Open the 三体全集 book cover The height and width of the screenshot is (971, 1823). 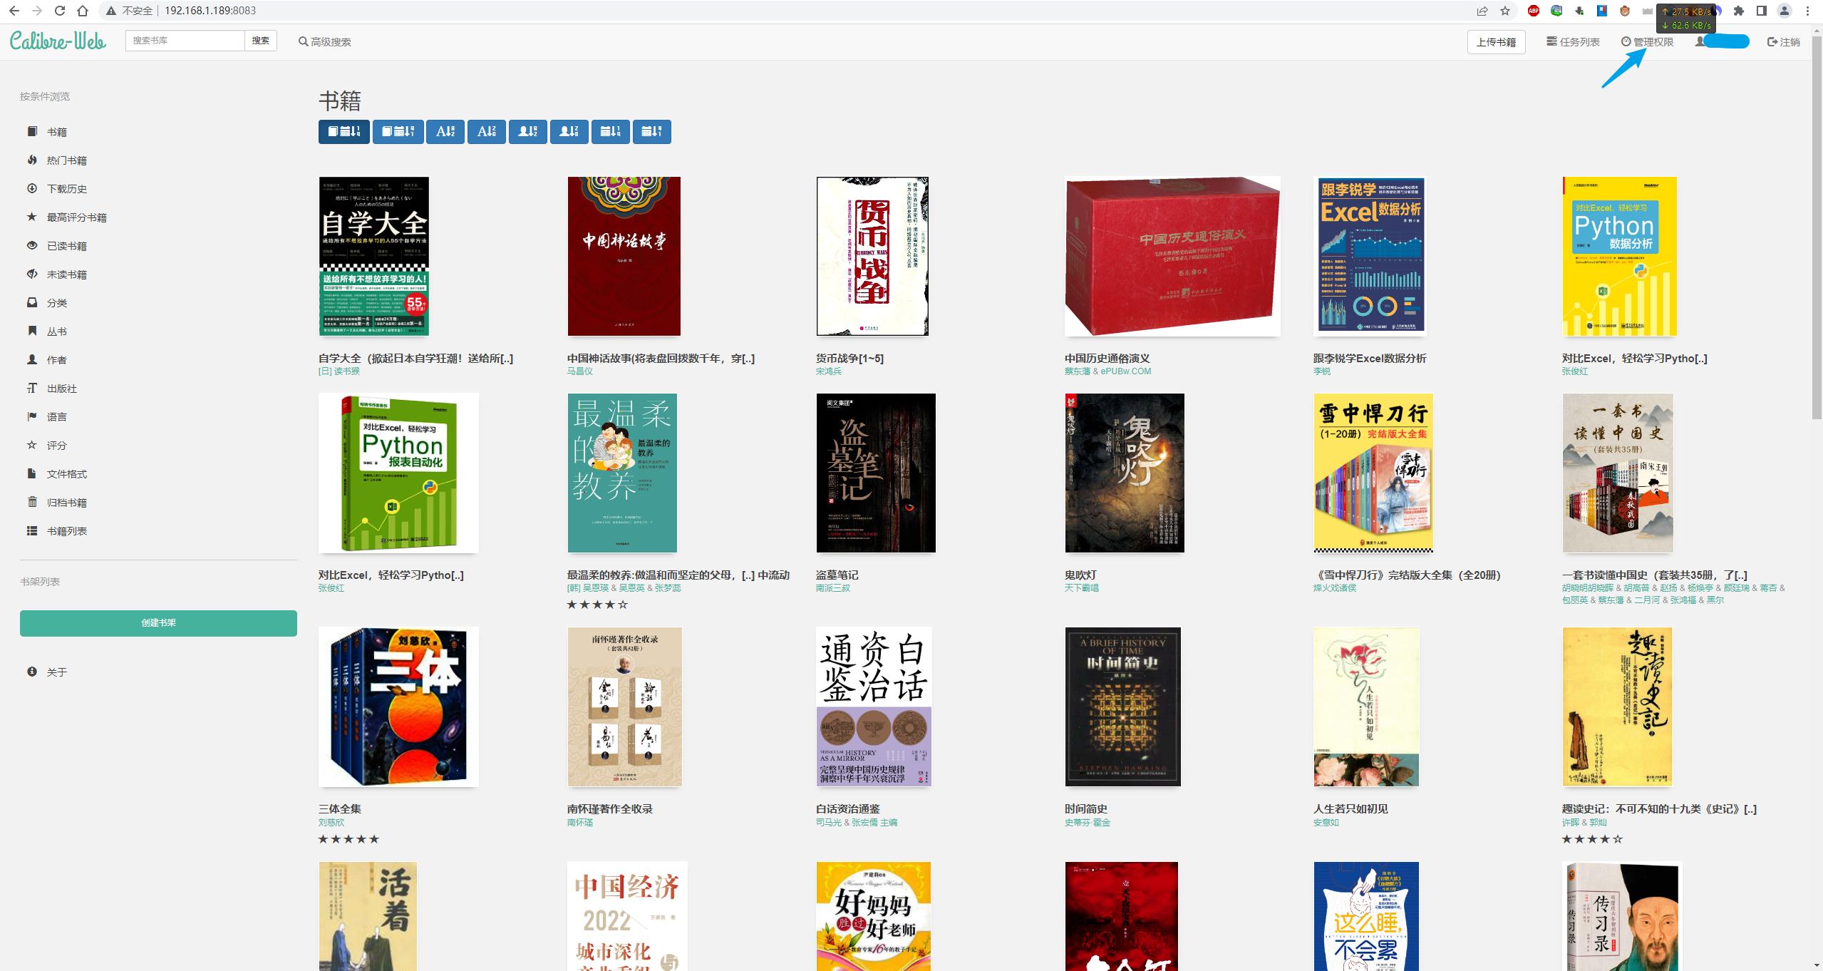pyautogui.click(x=398, y=707)
